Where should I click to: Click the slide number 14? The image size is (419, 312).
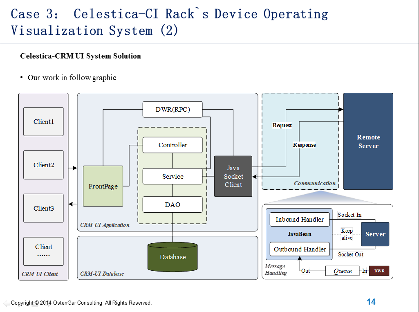tap(371, 302)
